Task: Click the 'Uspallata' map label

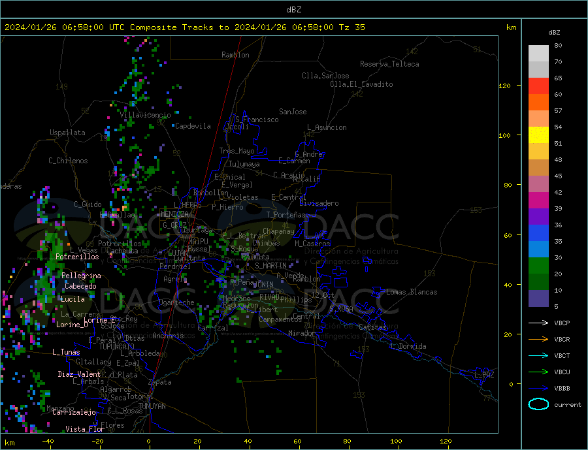Action: 67,133
